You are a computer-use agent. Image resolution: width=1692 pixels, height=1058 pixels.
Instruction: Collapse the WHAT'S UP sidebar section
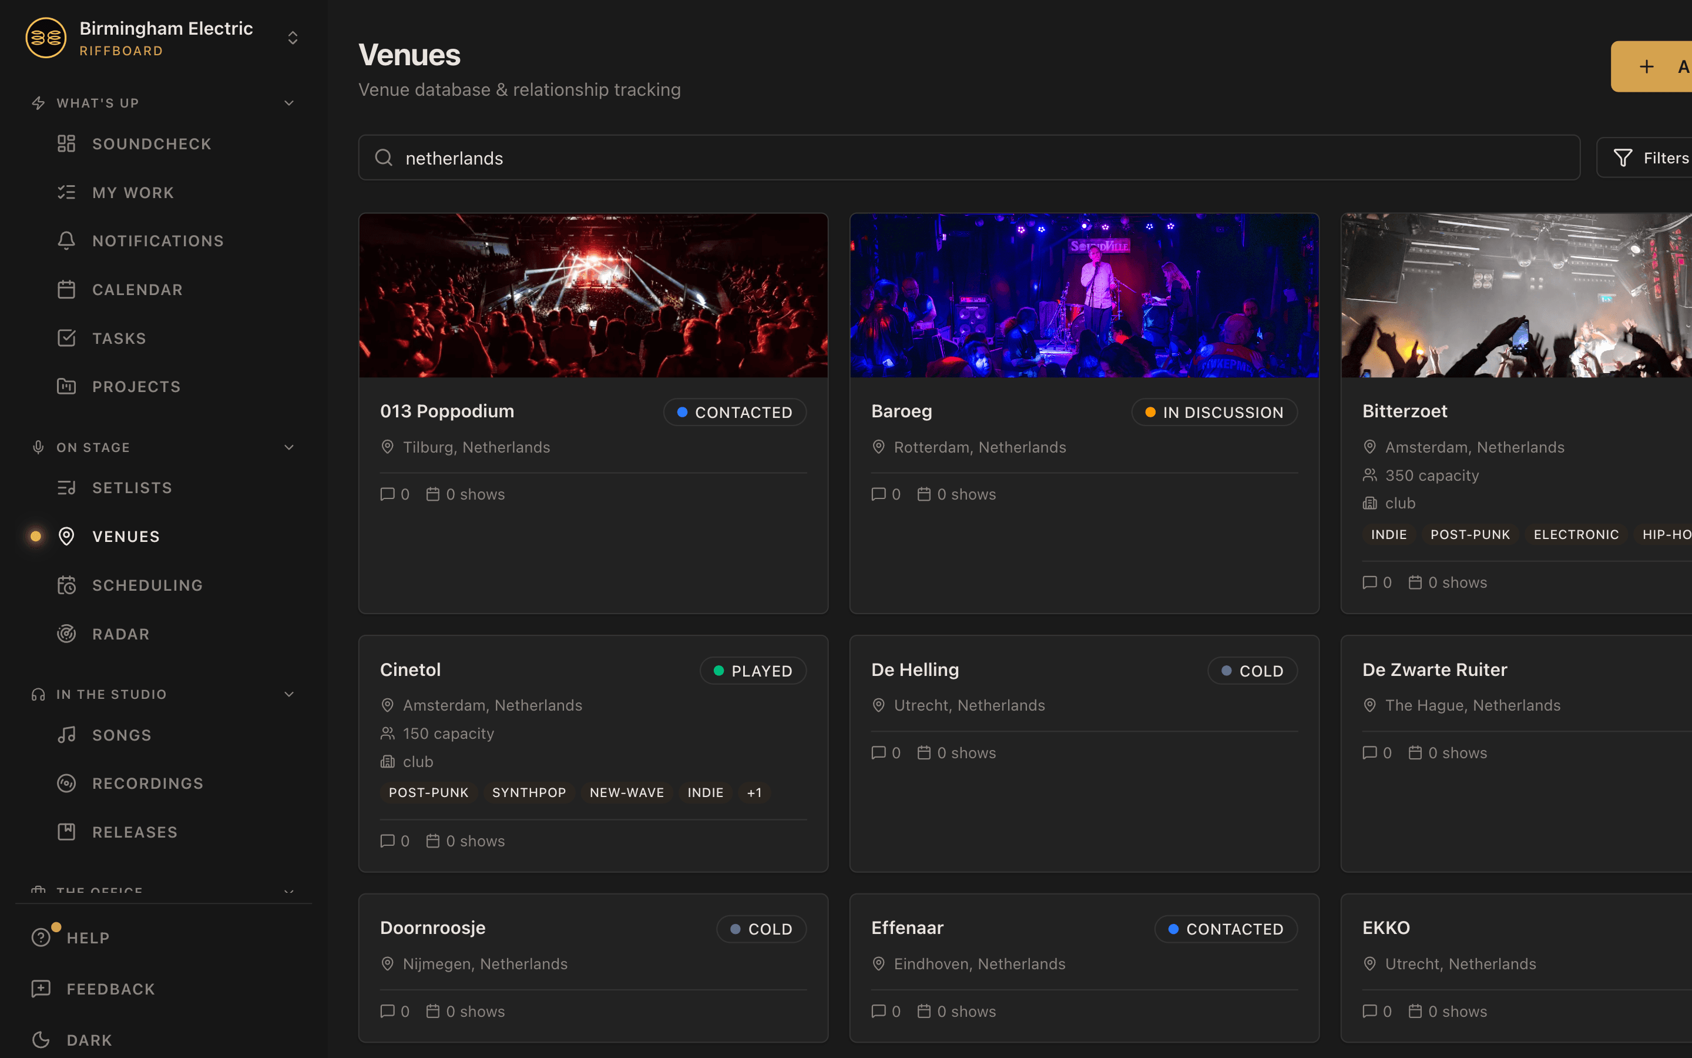tap(289, 102)
